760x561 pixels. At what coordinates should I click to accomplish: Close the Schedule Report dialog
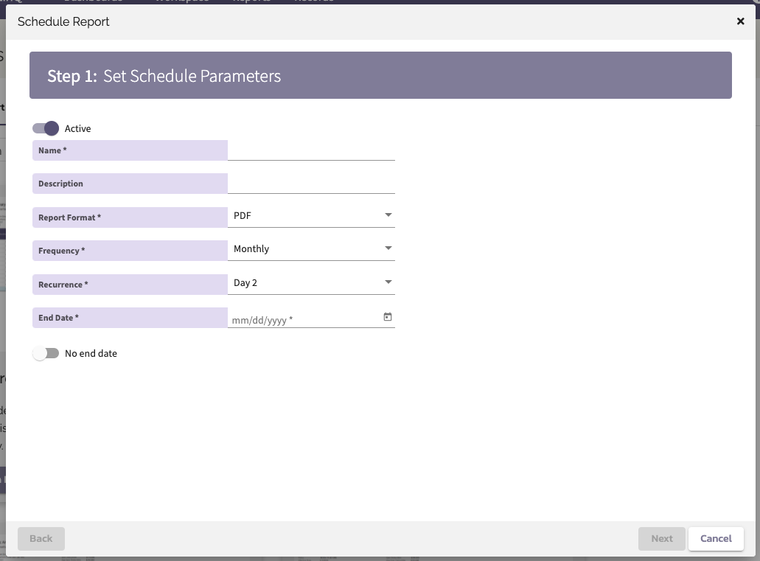click(740, 21)
